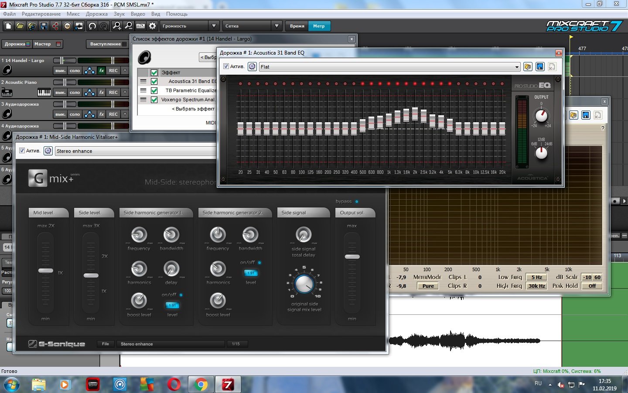628x393 pixels.
Task: Open track options arrow for track 3 Аудиодорожка
Action: (125, 114)
